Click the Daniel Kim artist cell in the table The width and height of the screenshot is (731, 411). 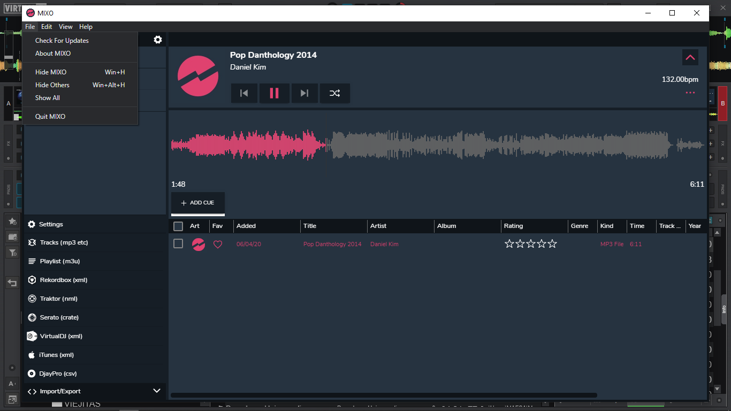384,244
